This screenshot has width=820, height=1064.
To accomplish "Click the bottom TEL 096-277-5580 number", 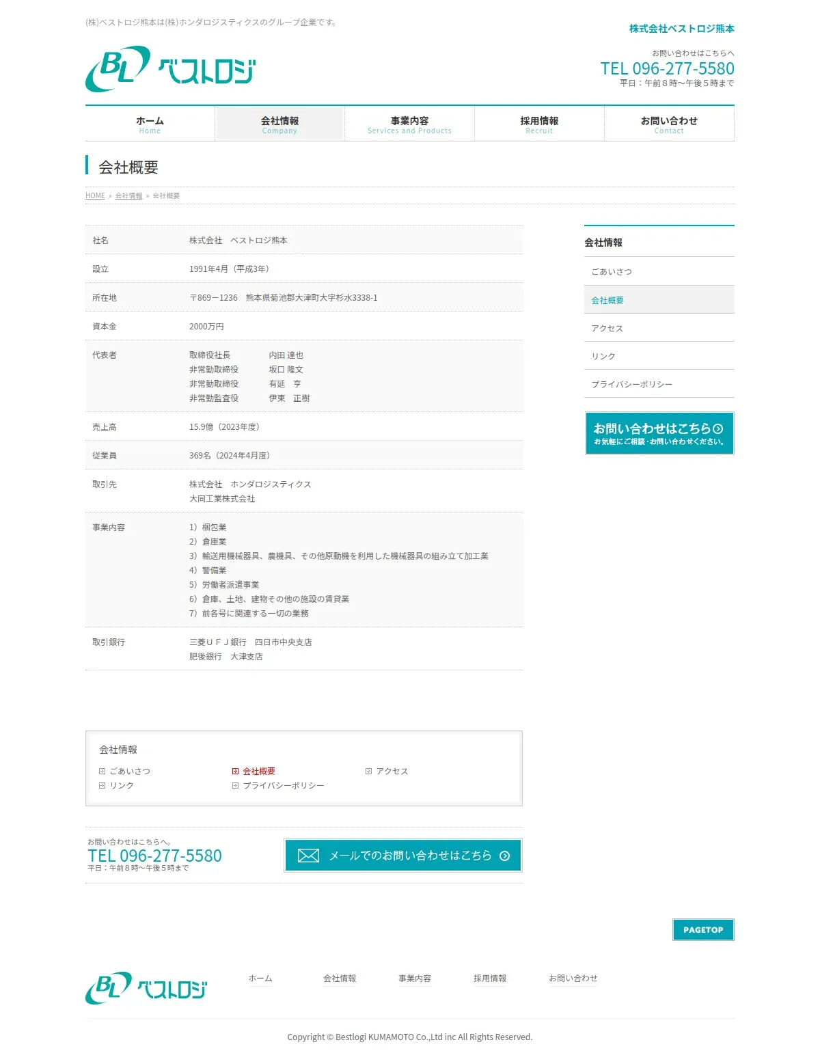I will pos(154,856).
